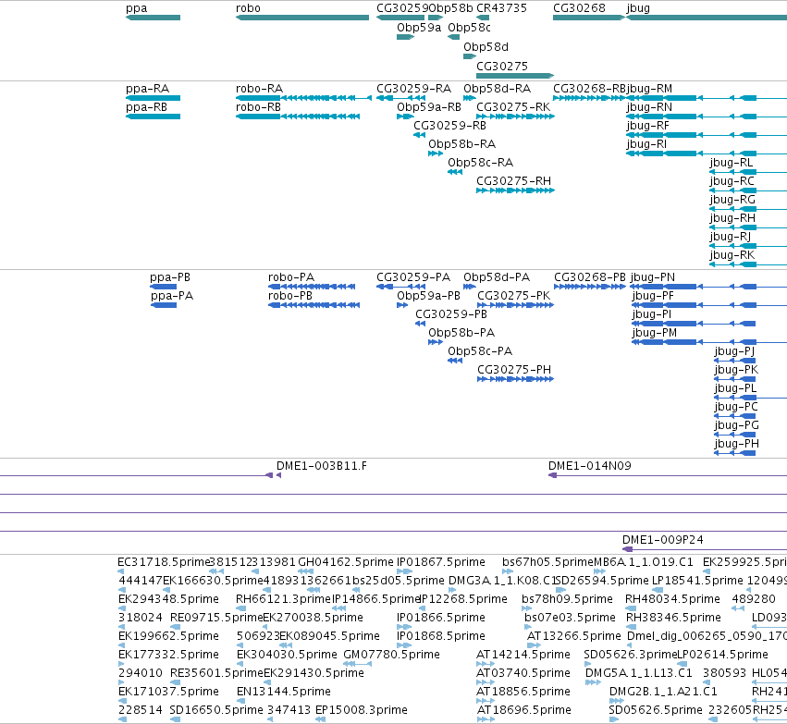This screenshot has width=787, height=724.
Task: Select transcript Obp58d-RA
Action: click(x=470, y=98)
